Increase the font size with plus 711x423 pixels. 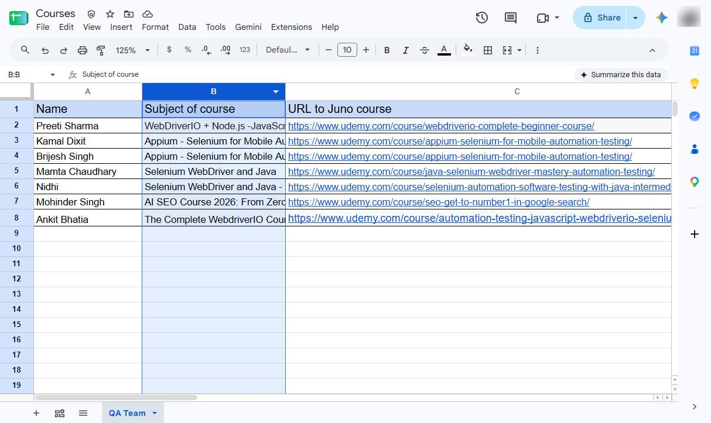point(366,50)
